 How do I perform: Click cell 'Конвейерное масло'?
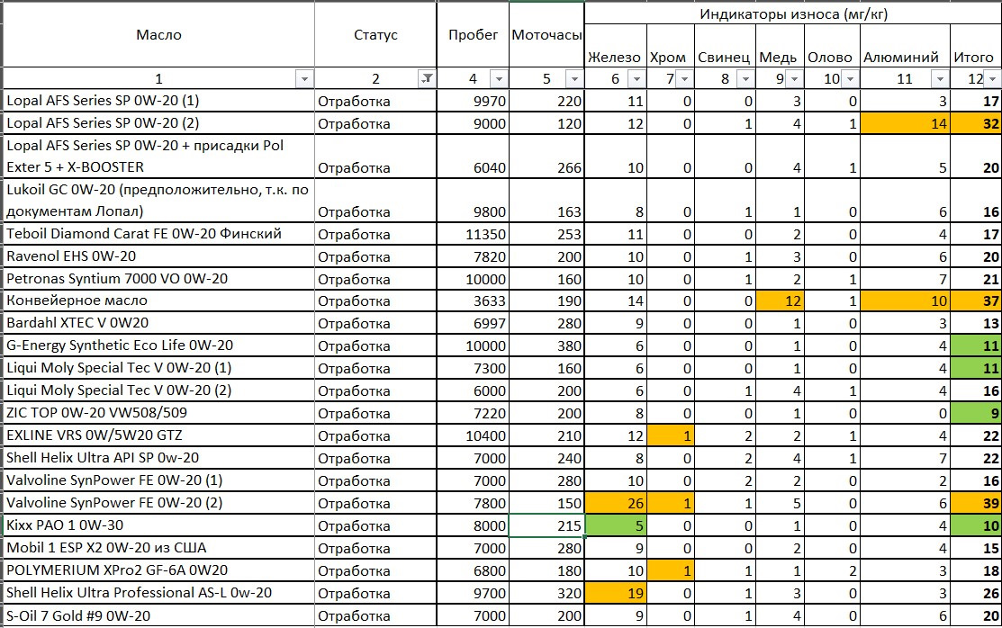tap(158, 301)
